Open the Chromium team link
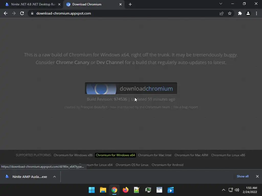 (x=157, y=107)
